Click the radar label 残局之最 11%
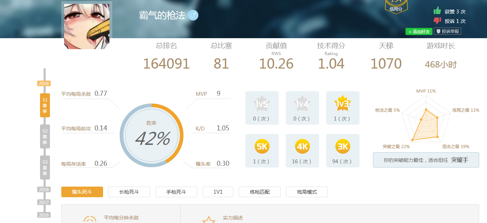Image resolution: width=487 pixels, height=223 pixels. pos(466,110)
